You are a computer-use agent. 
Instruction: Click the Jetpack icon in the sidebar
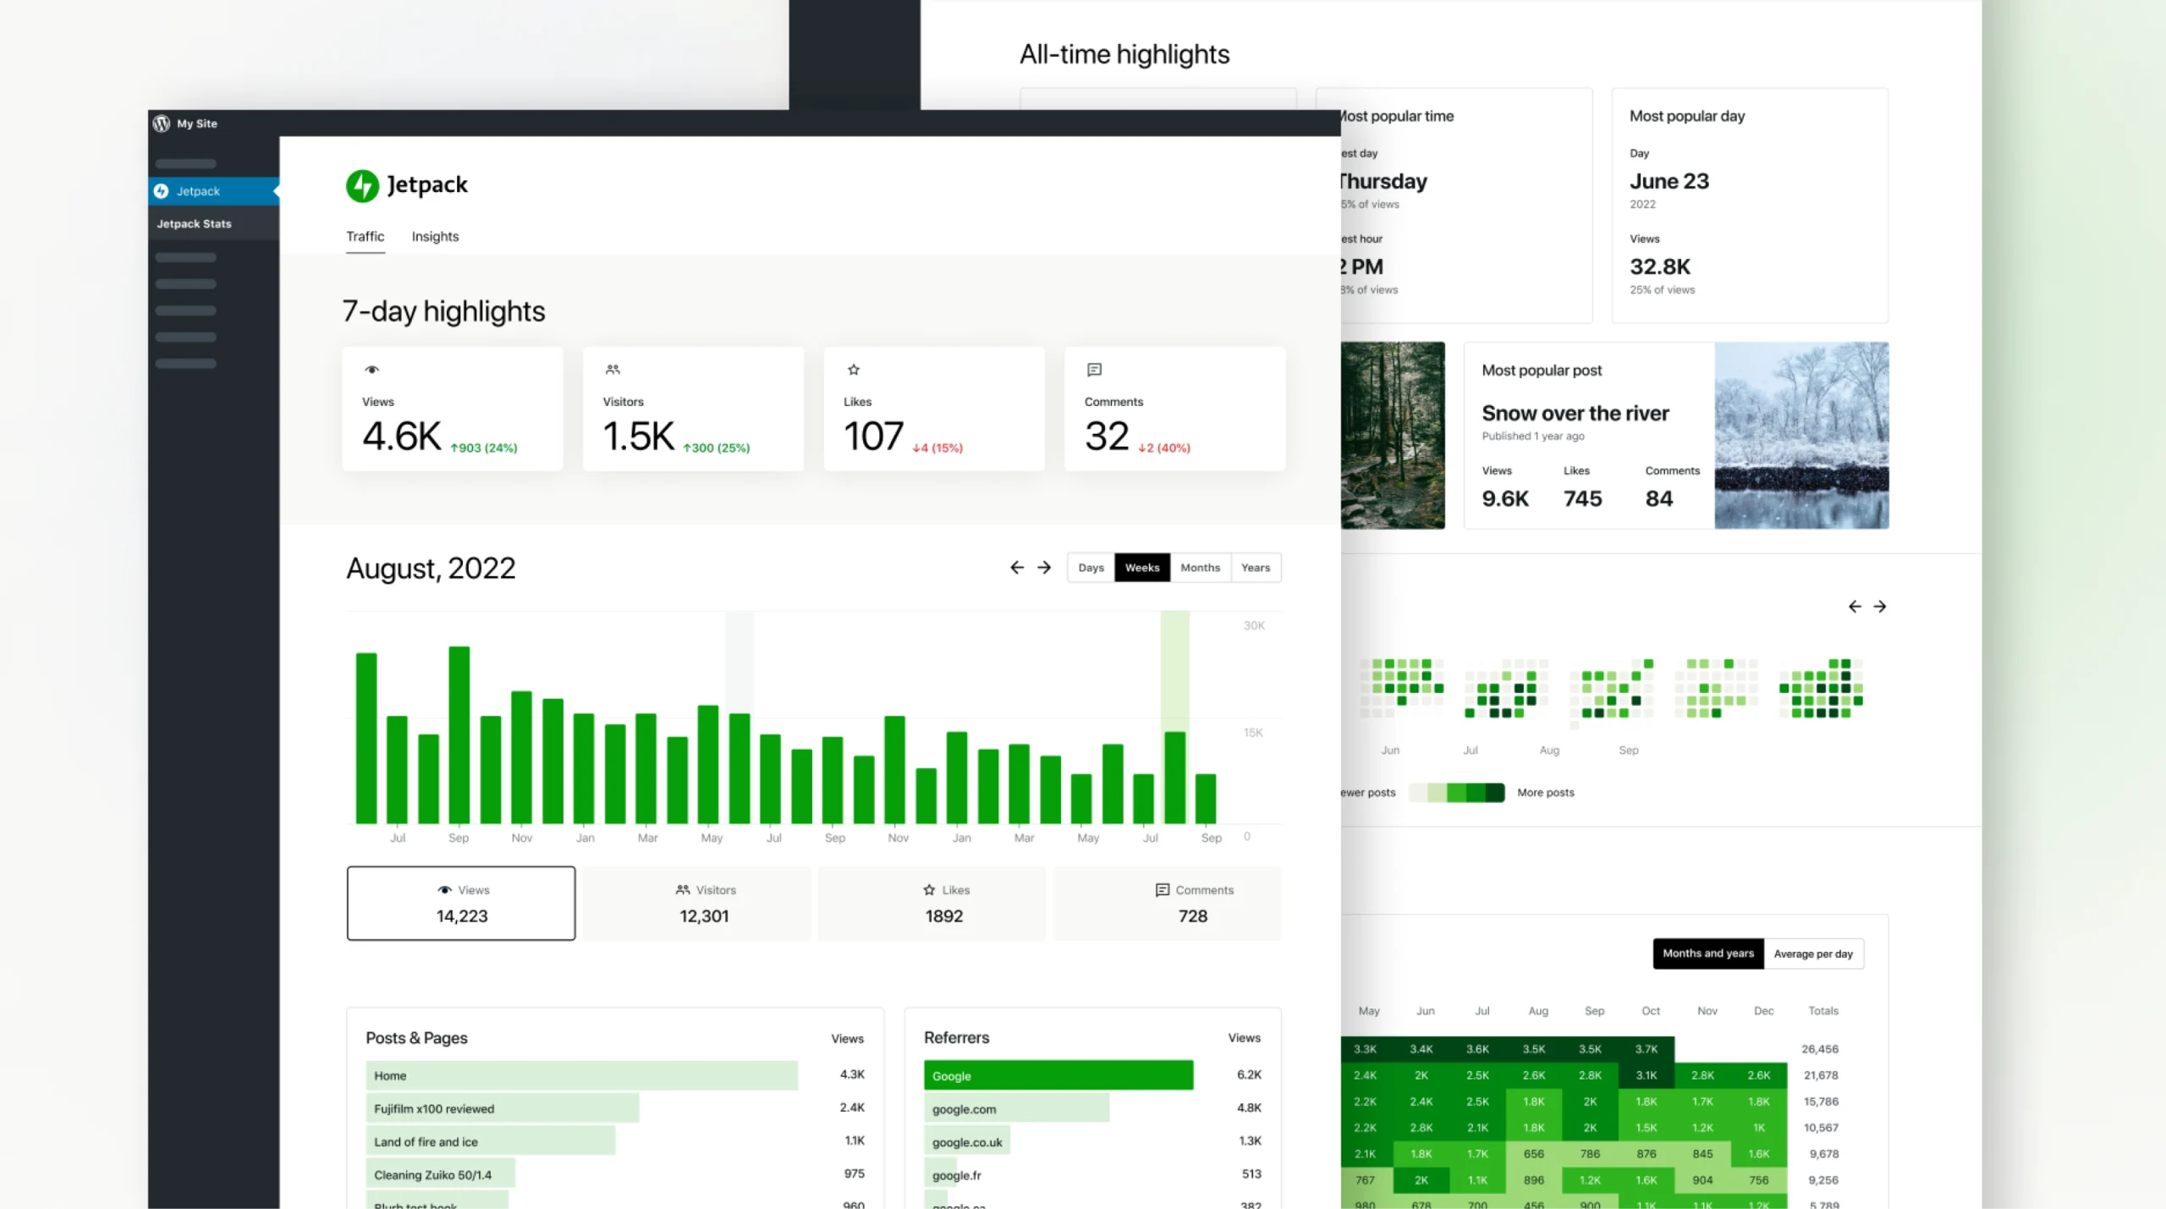pos(161,191)
